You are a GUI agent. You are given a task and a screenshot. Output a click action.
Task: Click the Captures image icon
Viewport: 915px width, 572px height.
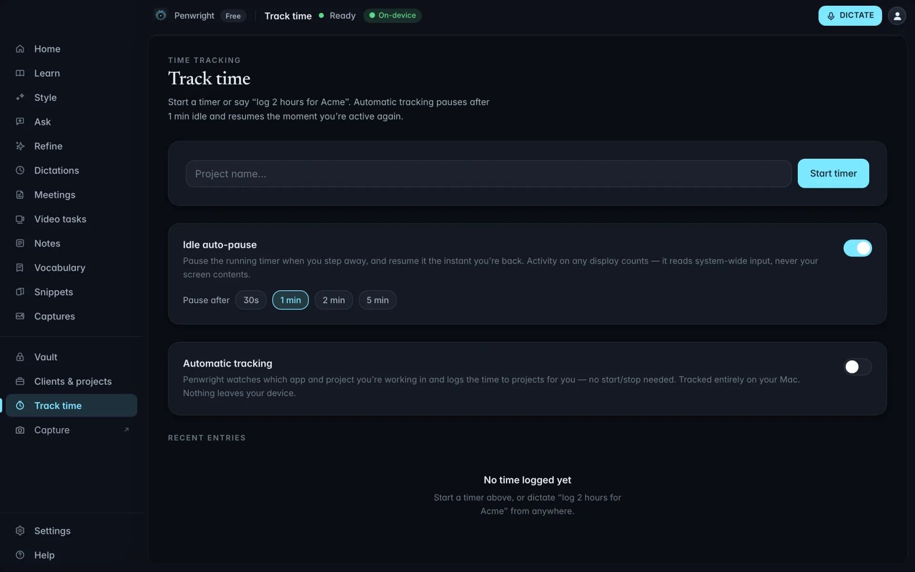(x=20, y=316)
